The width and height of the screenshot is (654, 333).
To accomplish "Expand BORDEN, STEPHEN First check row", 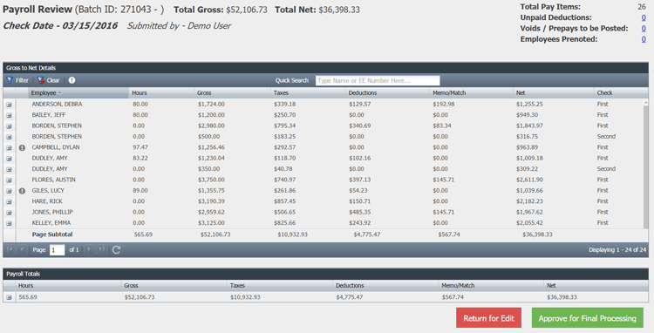I will [x=9, y=126].
